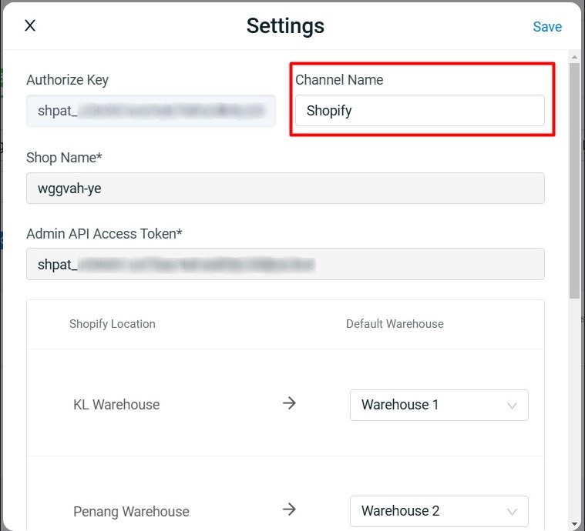Viewport: 585px width, 531px height.
Task: Click the Default Warehouse column header
Action: click(395, 324)
